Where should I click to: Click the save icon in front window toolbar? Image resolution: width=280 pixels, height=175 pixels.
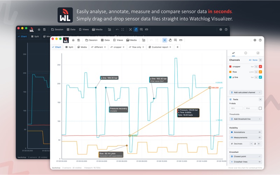(x=78, y=40)
